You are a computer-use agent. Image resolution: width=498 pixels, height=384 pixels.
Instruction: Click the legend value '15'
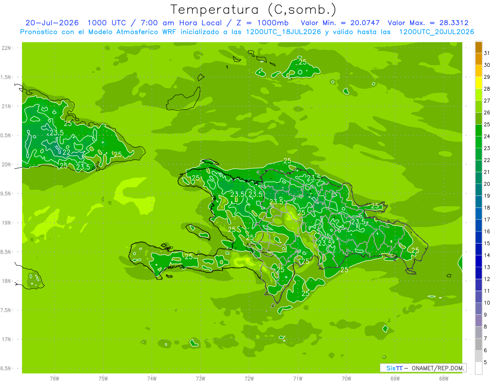pyautogui.click(x=487, y=243)
